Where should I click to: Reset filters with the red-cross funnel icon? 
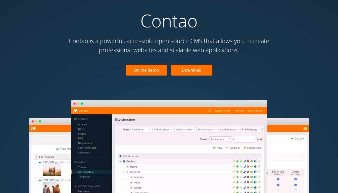click(261, 139)
